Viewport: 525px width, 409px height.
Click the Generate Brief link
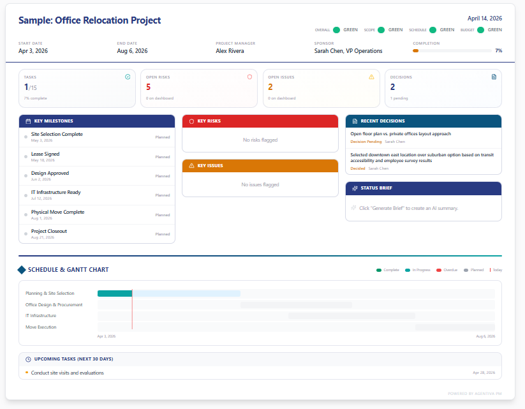pyautogui.click(x=388, y=208)
